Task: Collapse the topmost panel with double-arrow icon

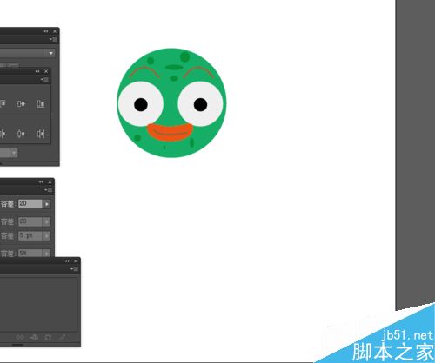Action: coord(46,31)
